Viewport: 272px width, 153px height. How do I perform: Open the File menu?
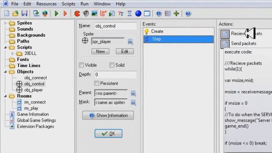click(x=15, y=4)
